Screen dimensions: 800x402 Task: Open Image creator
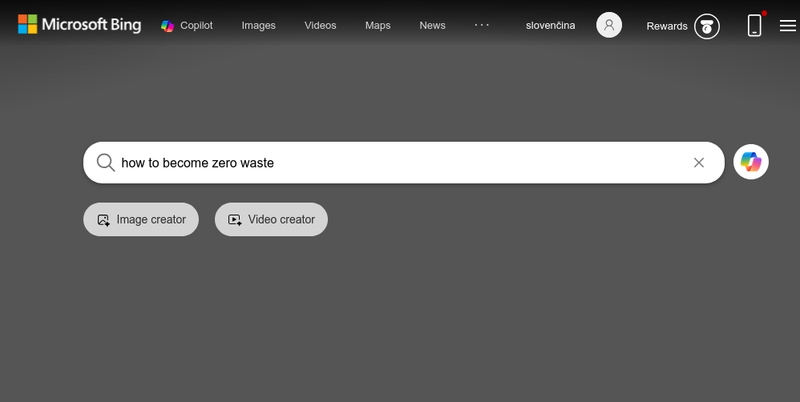(x=141, y=219)
